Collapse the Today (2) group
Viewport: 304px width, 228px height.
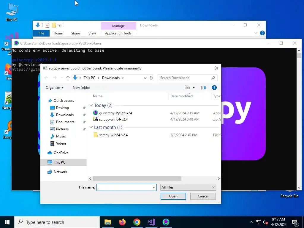[91, 105]
